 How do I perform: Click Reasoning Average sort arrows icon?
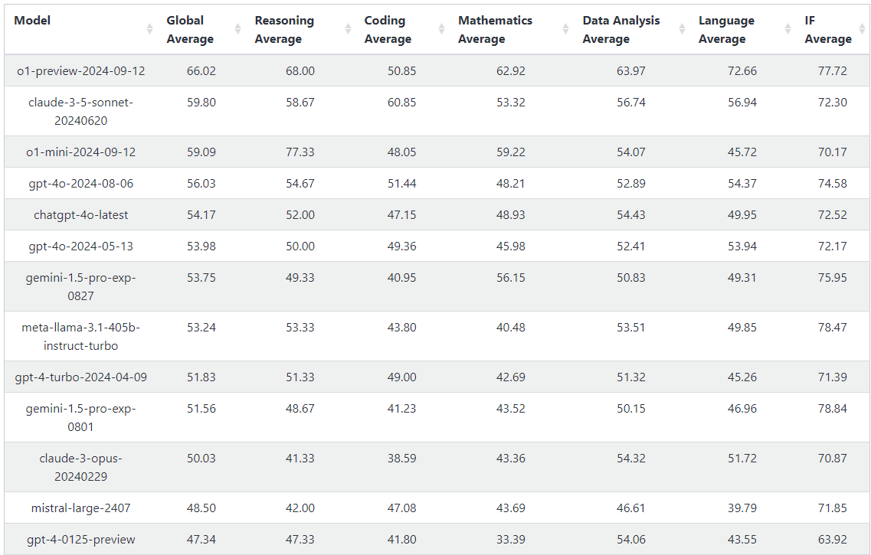[x=348, y=29]
